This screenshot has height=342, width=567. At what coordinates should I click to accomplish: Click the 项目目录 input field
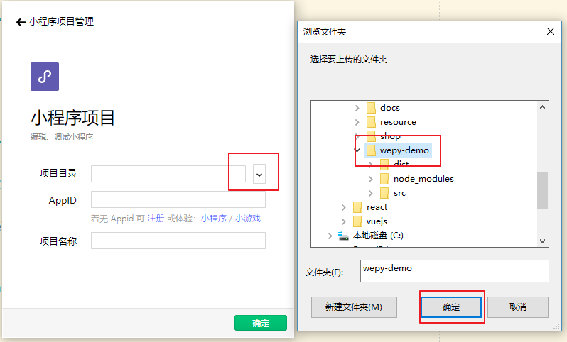[x=168, y=174]
